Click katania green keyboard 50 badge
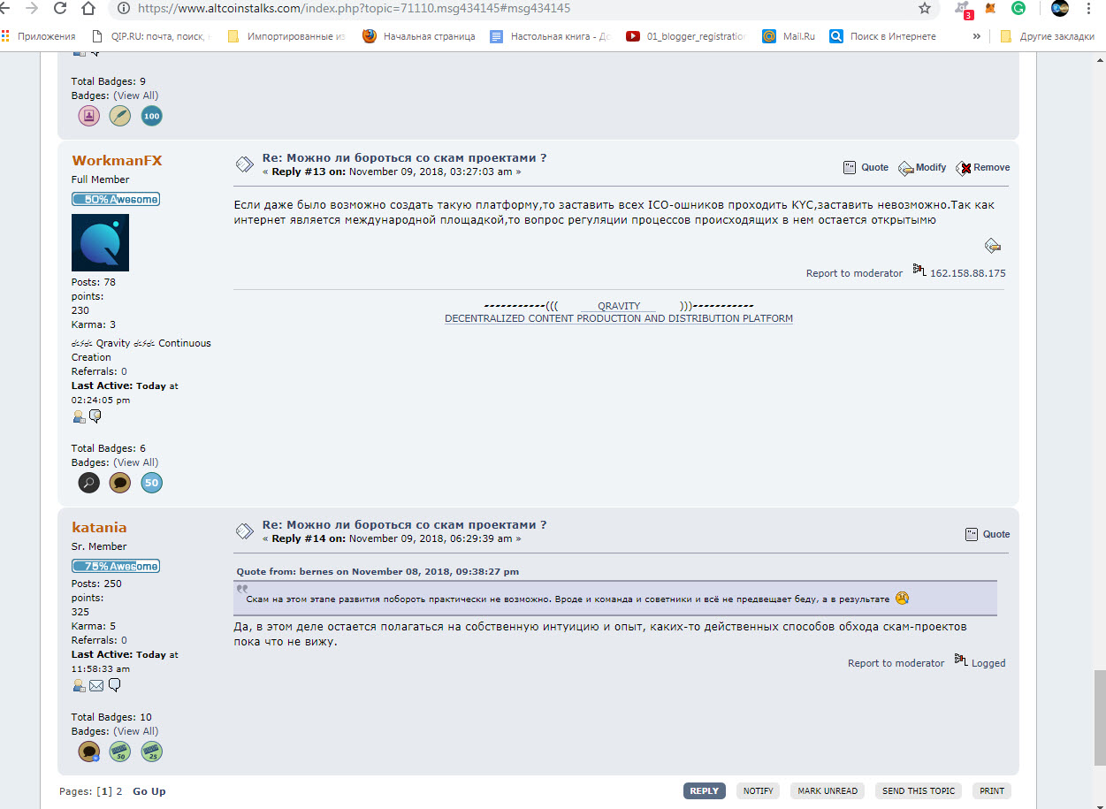This screenshot has width=1106, height=809. pos(120,752)
